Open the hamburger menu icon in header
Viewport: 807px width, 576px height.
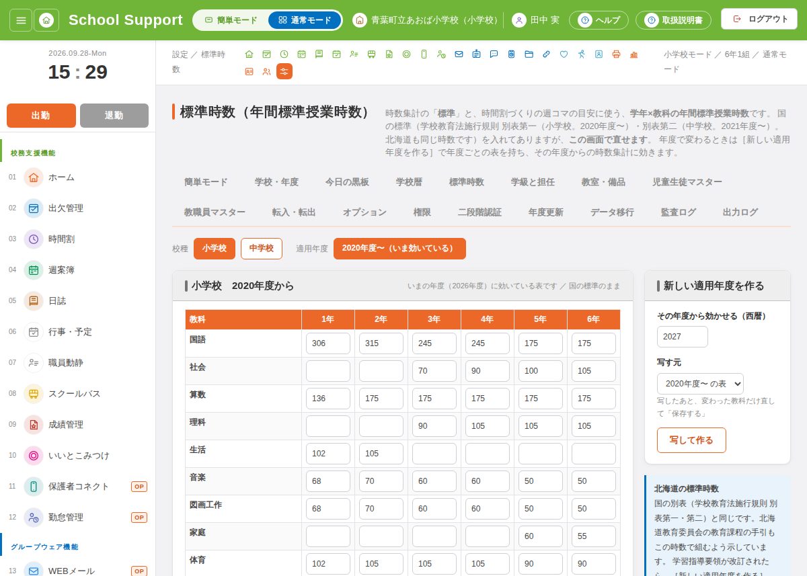[21, 20]
